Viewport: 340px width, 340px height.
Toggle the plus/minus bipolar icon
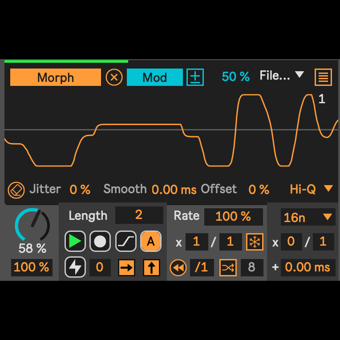[x=195, y=77]
